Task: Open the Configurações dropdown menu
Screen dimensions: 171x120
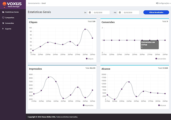Action: (x=163, y=3)
